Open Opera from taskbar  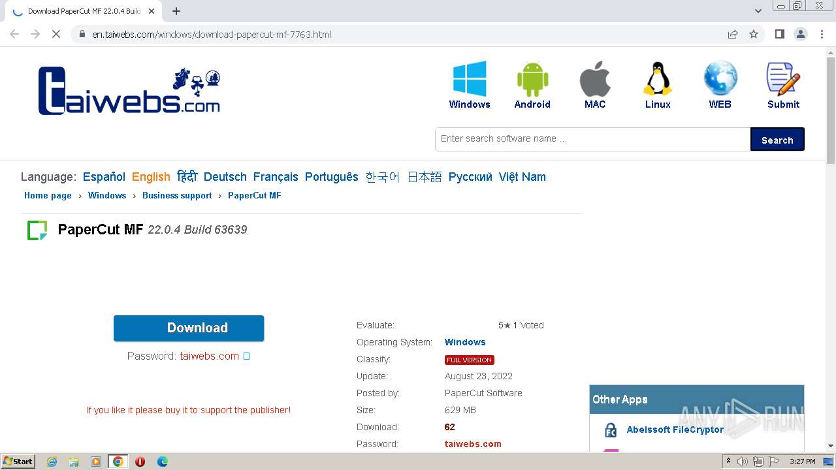[x=140, y=462]
